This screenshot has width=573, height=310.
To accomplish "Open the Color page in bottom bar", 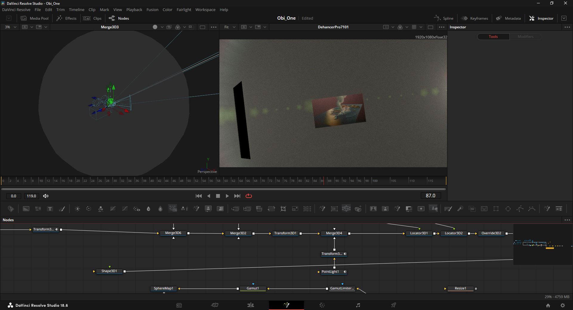I will click(322, 305).
